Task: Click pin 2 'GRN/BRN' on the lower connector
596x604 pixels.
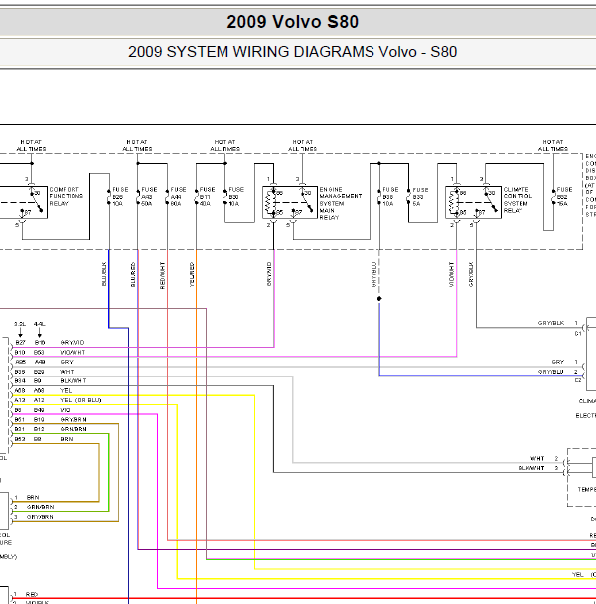Action: 40,507
